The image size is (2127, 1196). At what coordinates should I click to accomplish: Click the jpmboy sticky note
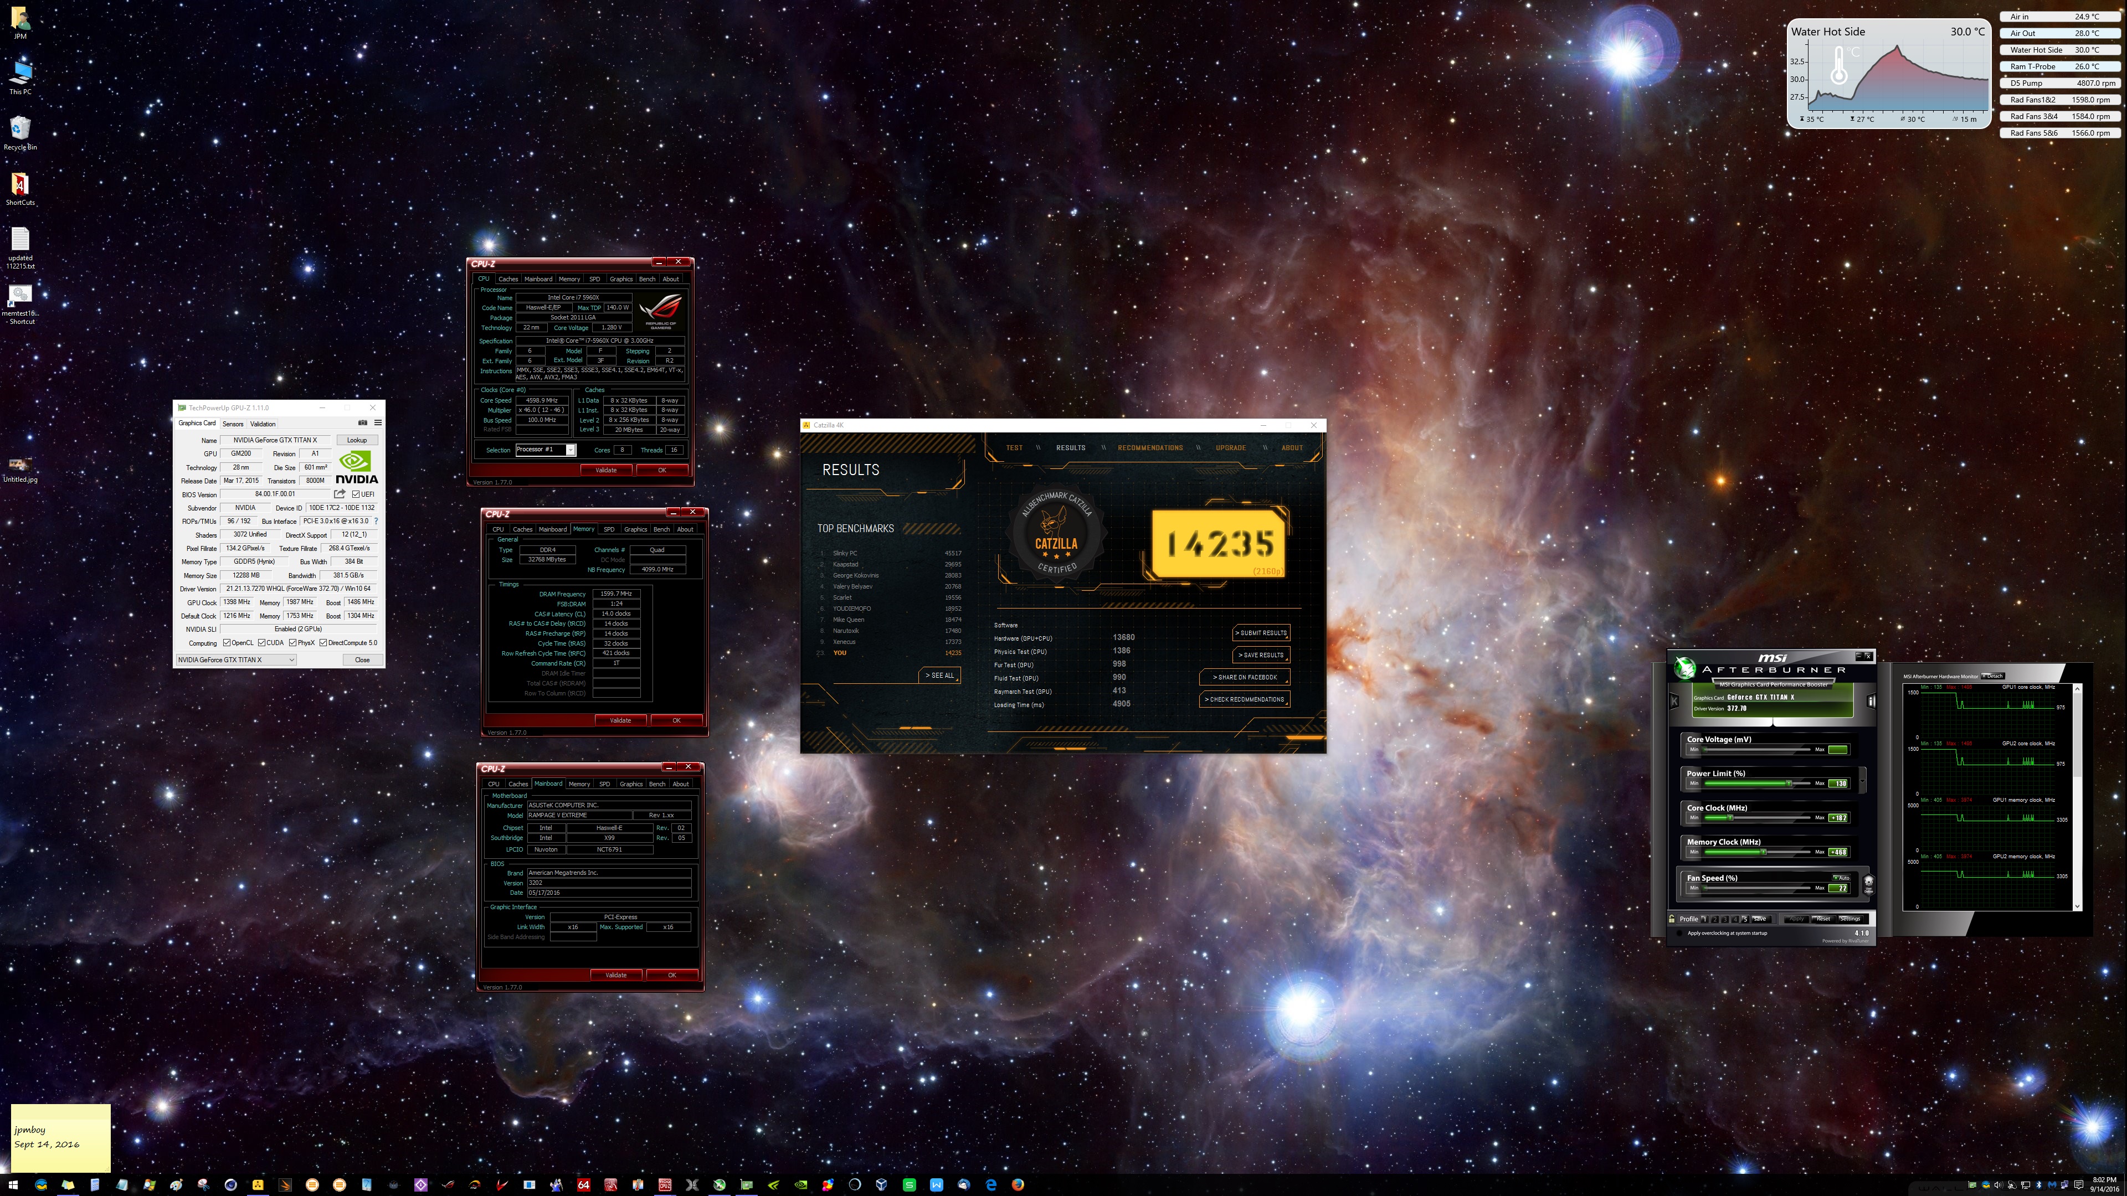(60, 1137)
